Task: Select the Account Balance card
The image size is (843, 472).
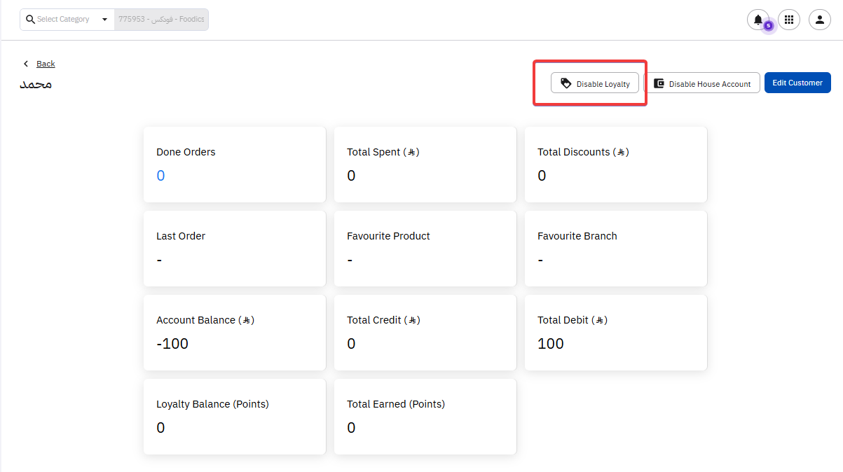Action: [234, 333]
